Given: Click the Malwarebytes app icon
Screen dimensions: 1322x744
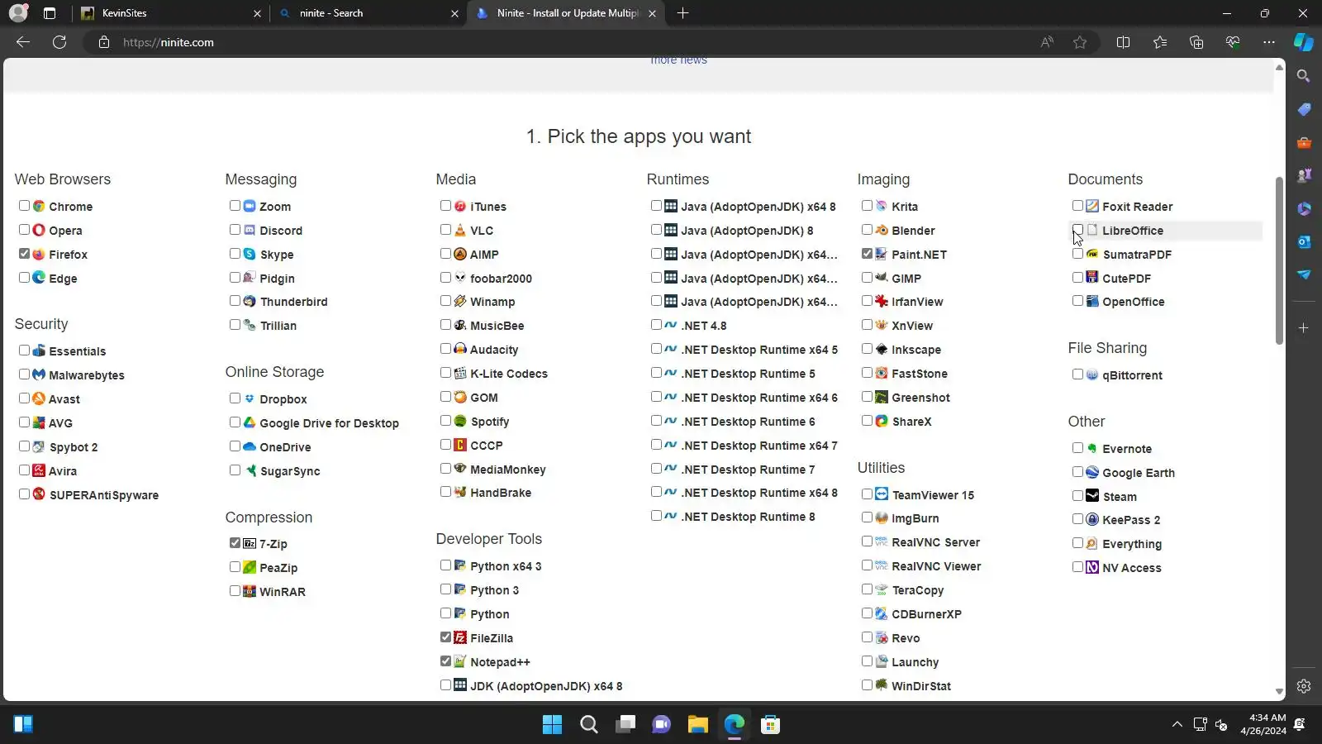Looking at the screenshot, I should click(39, 374).
